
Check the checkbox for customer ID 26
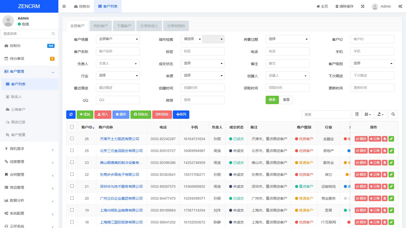point(72,139)
